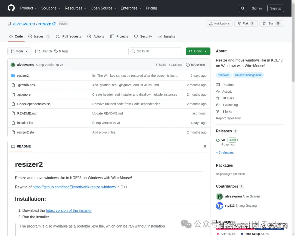Screen dimensions: 295x236
Task: Open 'Remove unused code from CodeDependencies' commit
Action: 126,104
